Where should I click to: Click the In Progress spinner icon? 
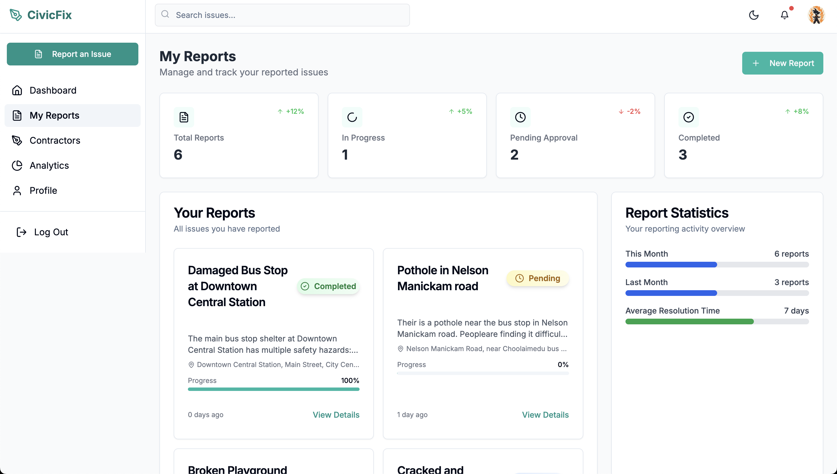[x=352, y=117]
